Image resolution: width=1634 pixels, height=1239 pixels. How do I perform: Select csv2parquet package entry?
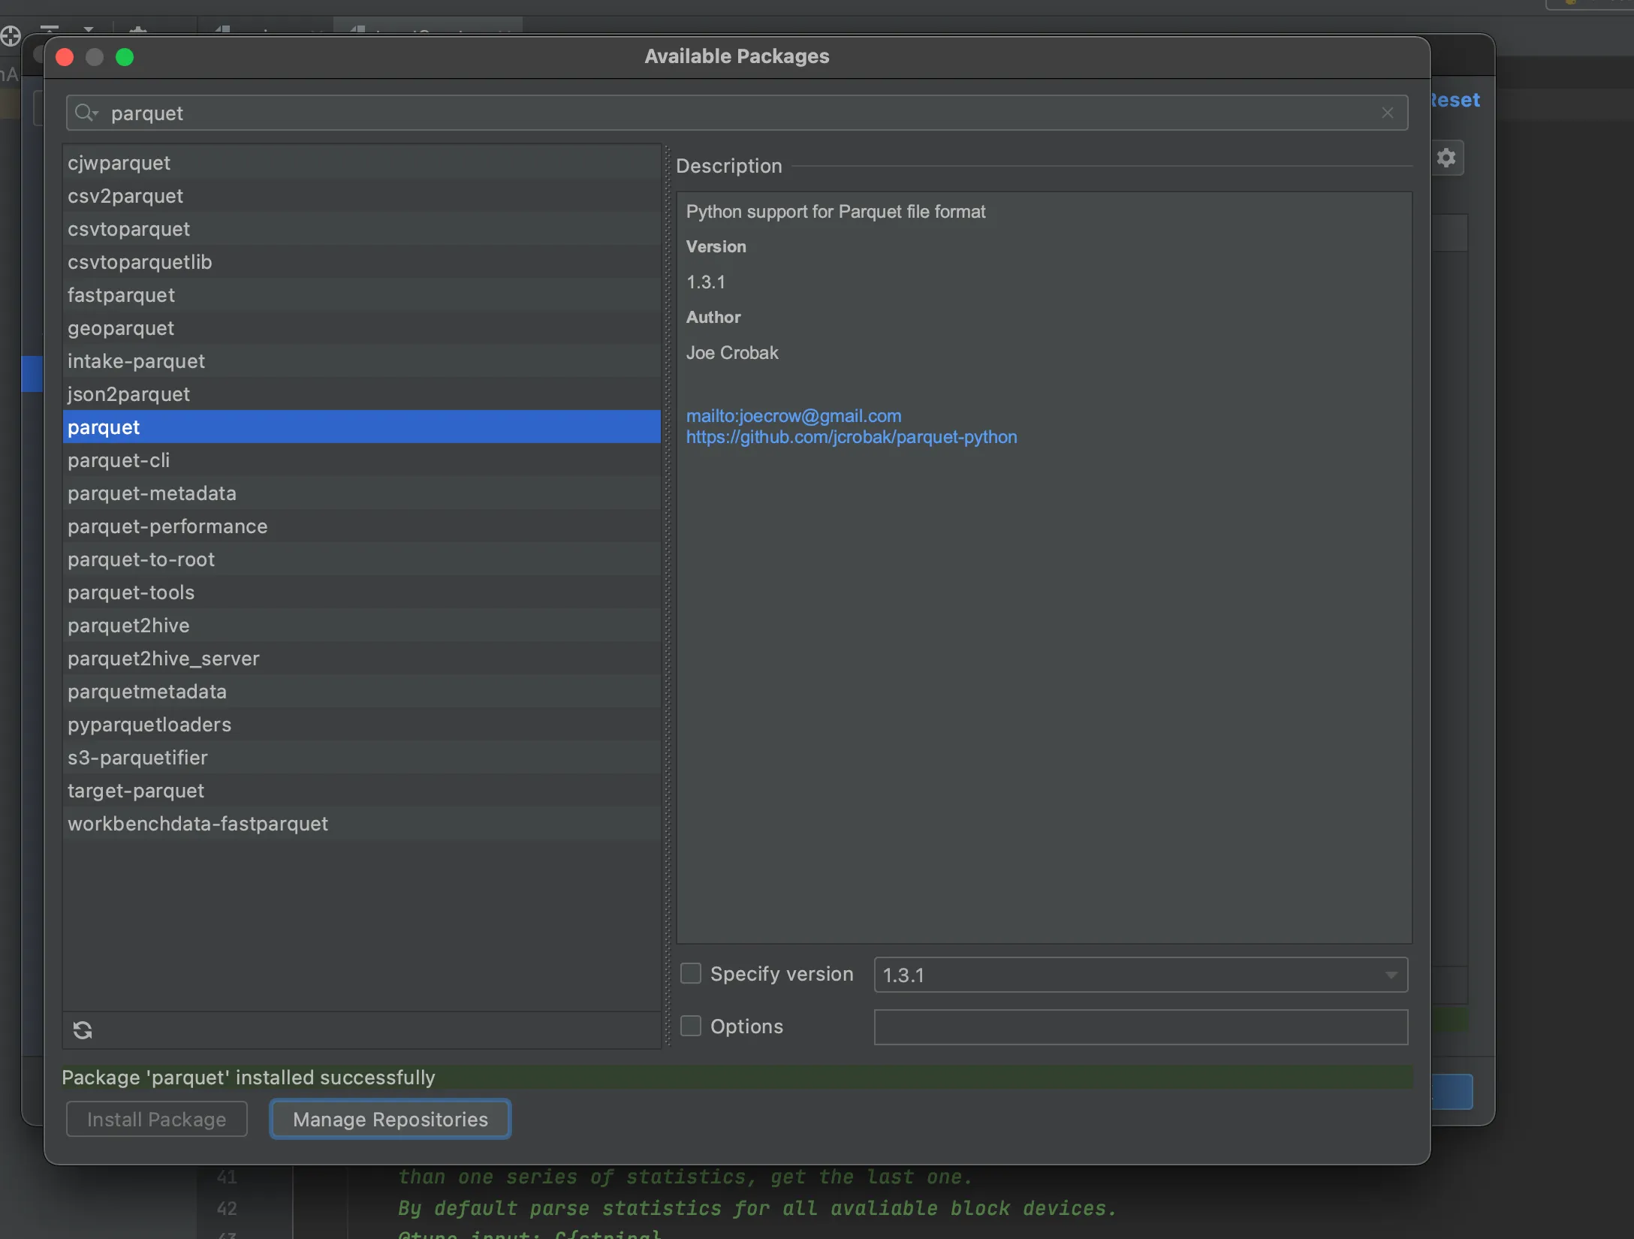[x=125, y=196]
